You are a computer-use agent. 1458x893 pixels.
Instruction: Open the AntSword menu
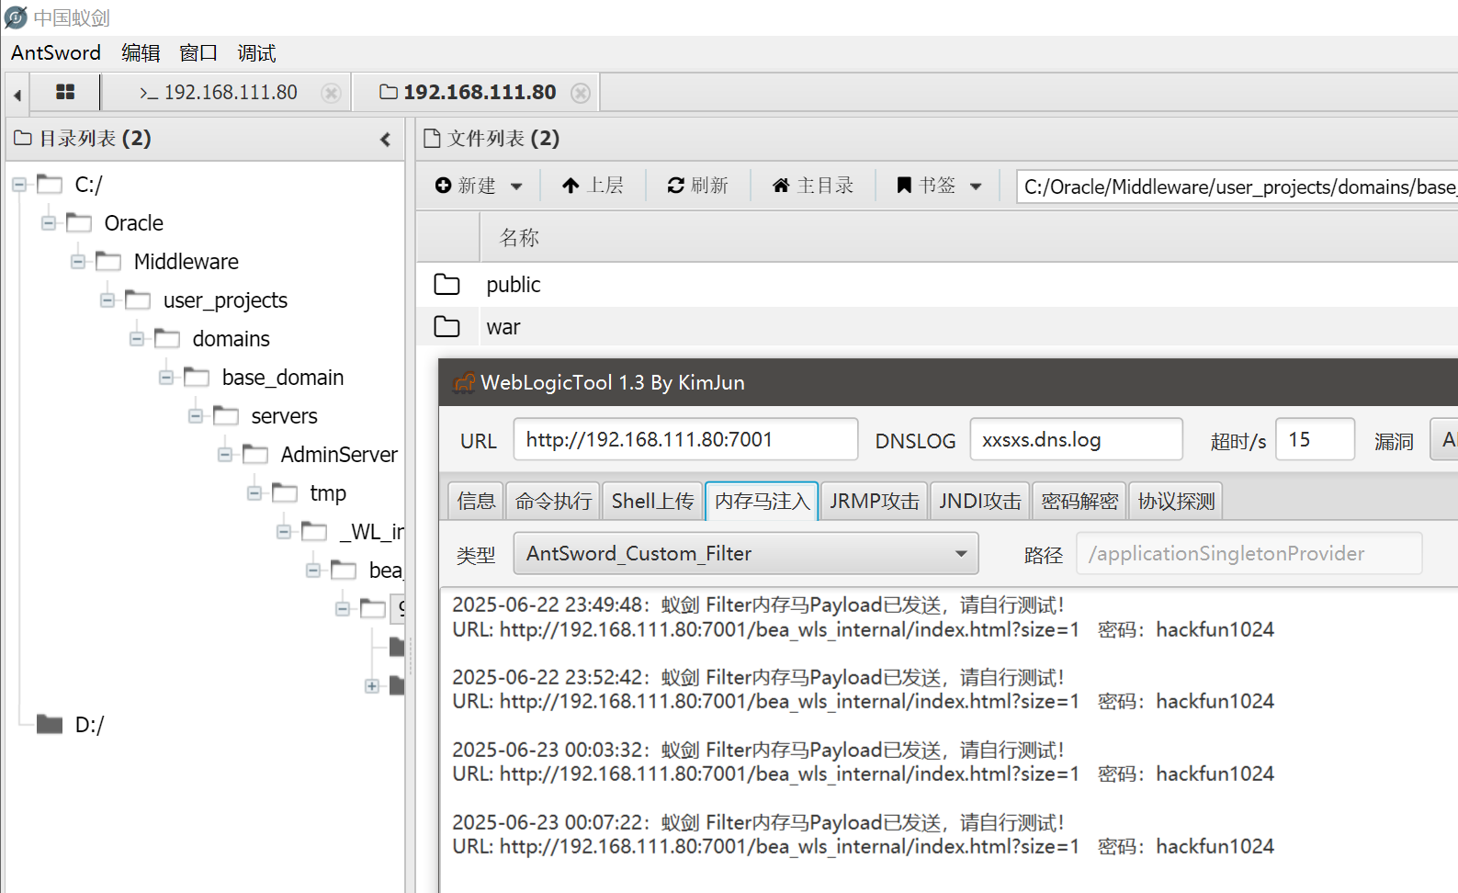[56, 52]
